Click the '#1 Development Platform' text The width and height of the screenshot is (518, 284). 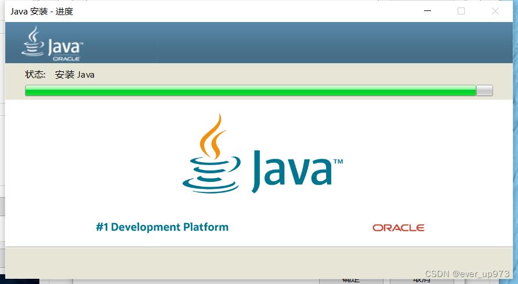click(162, 227)
